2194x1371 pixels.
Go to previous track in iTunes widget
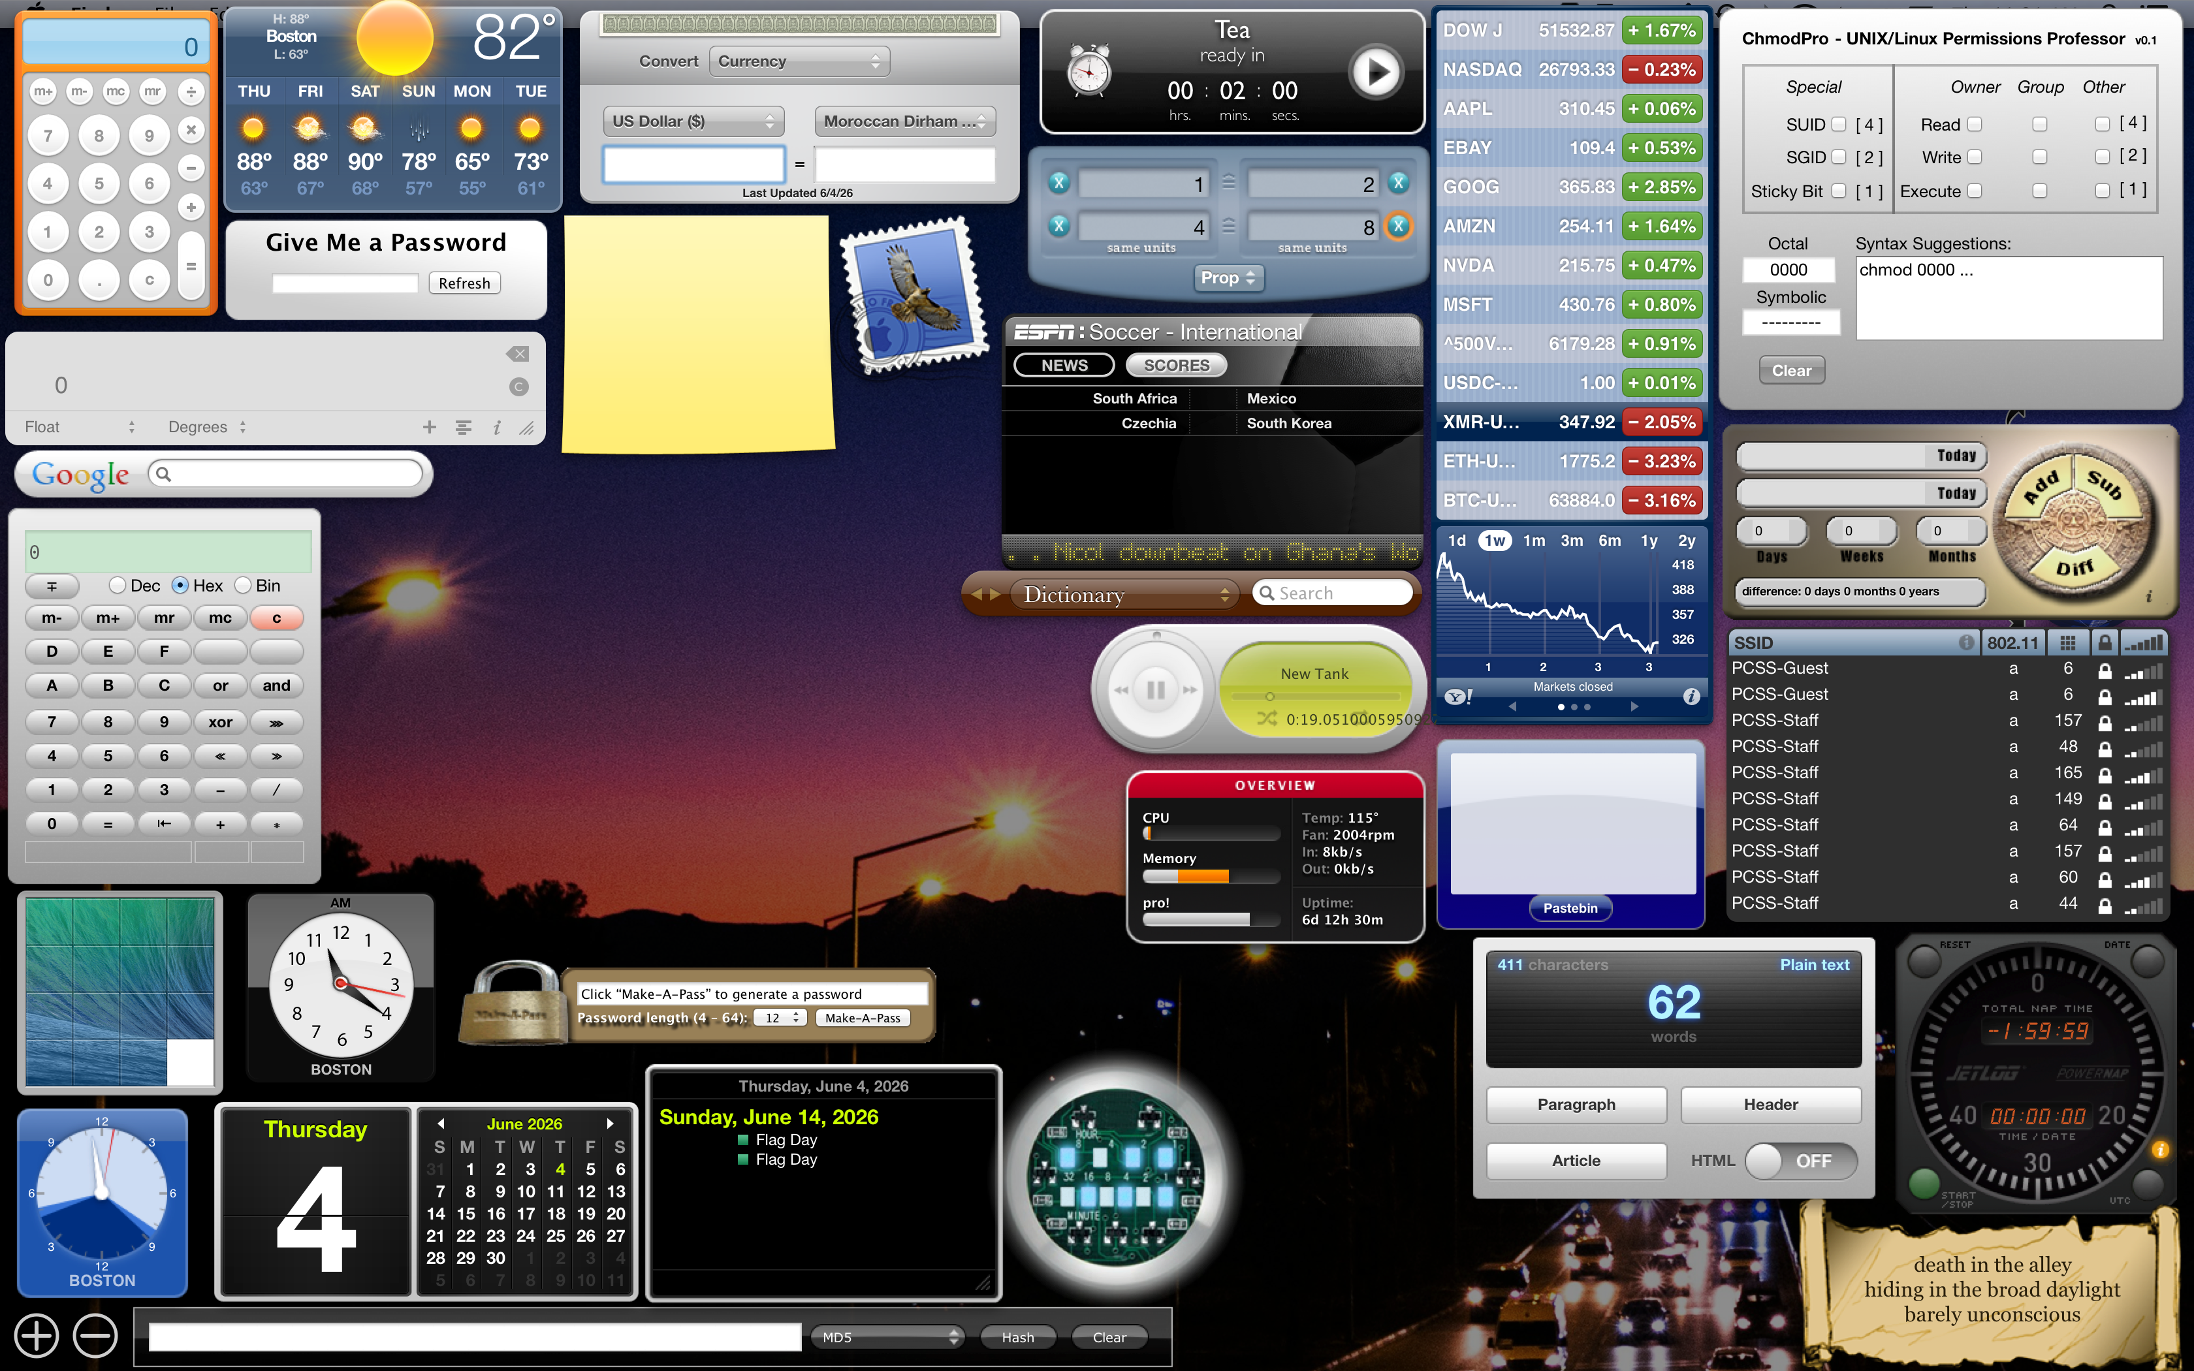pos(1121,690)
